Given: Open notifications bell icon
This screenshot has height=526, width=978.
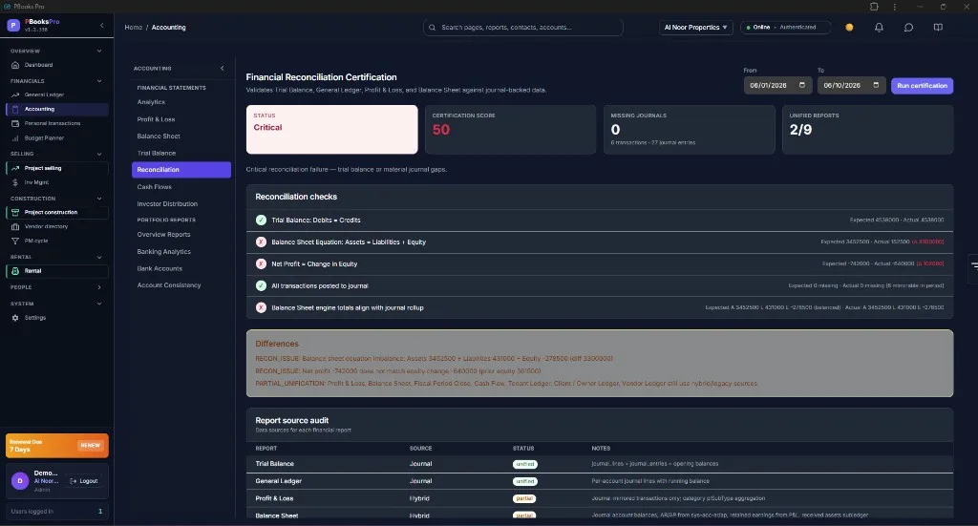Looking at the screenshot, I should (x=879, y=28).
